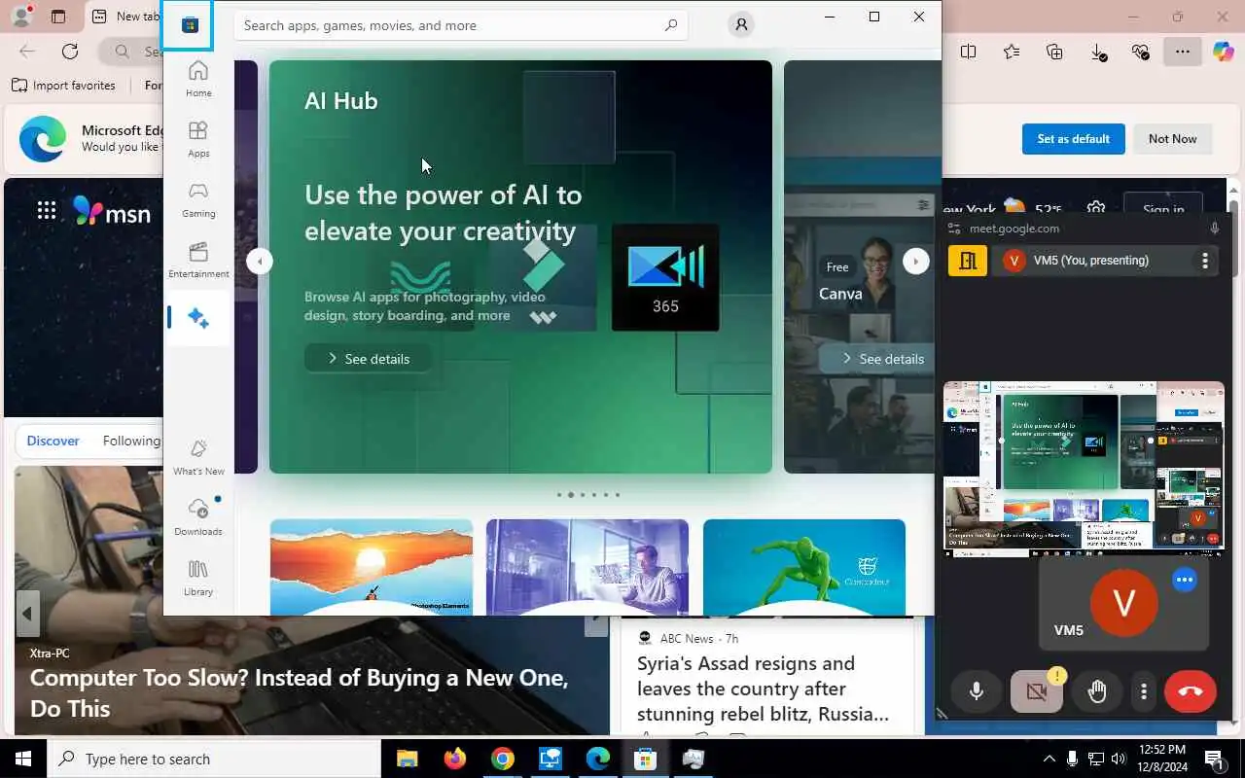Open Edge collections icon
This screenshot has width=1245, height=778.
pos(1054,52)
